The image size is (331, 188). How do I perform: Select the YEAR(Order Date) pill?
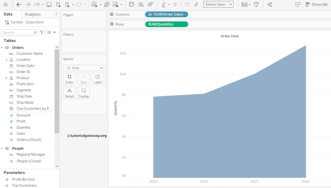(x=166, y=14)
